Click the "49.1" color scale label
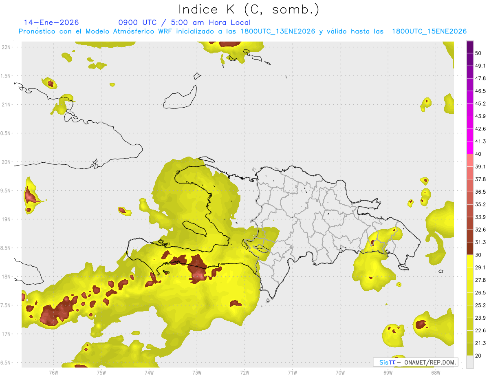The image size is (489, 378). click(x=480, y=66)
